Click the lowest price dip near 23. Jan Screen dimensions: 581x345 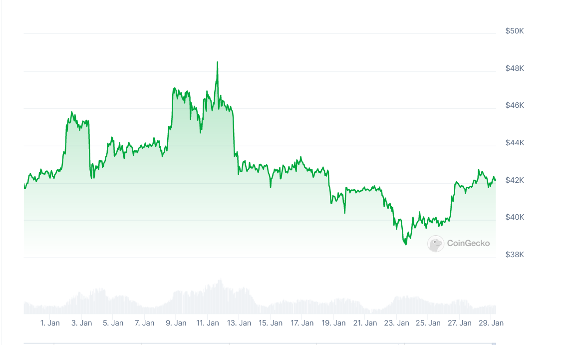(x=405, y=244)
